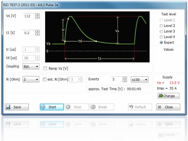Open the x100 events multiplier dropdown

coord(140,79)
